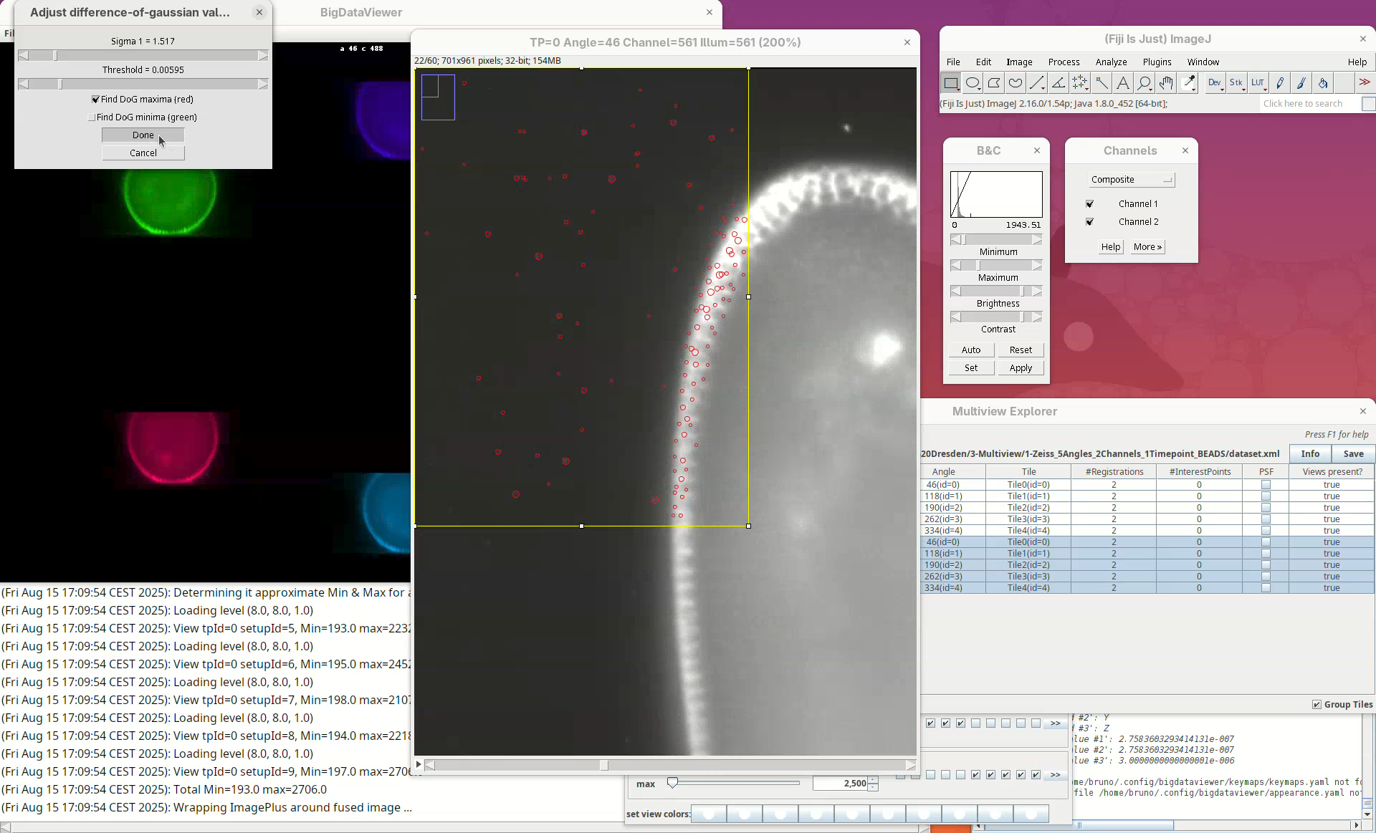1376x833 pixels.
Task: Select the Polygon selection tool
Action: pos(994,83)
